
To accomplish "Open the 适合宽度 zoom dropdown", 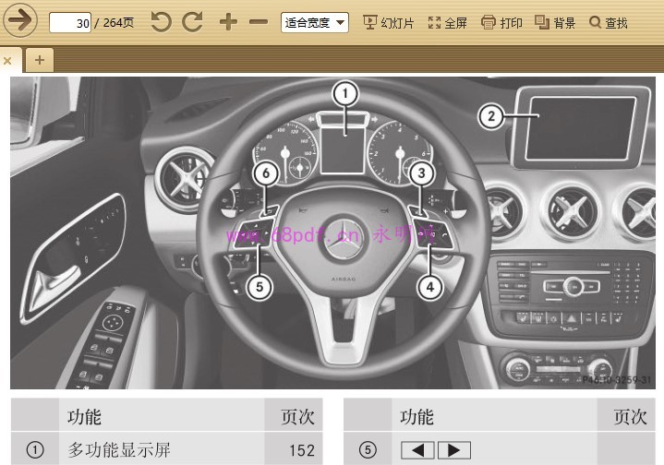I will pos(315,22).
